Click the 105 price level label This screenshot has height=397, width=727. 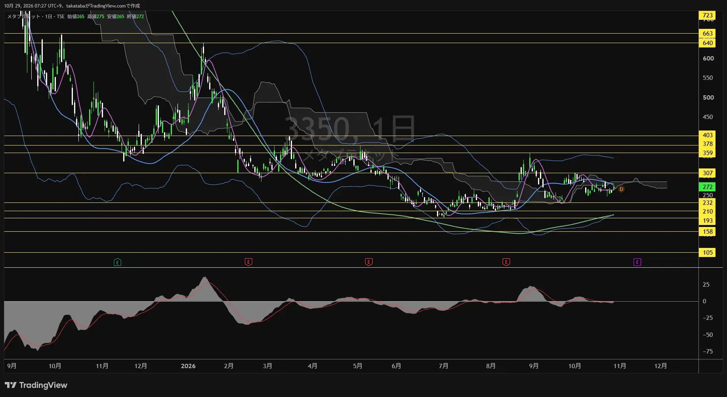pyautogui.click(x=707, y=253)
